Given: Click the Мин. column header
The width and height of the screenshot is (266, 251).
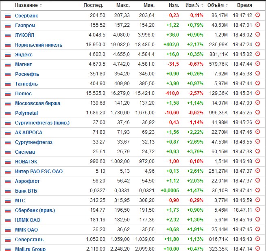Looking at the screenshot, I should 149,5.
